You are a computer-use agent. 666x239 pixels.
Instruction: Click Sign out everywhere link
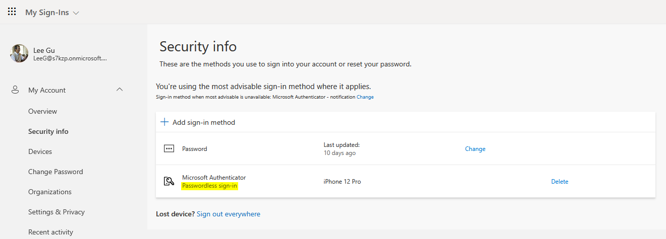[x=229, y=214]
